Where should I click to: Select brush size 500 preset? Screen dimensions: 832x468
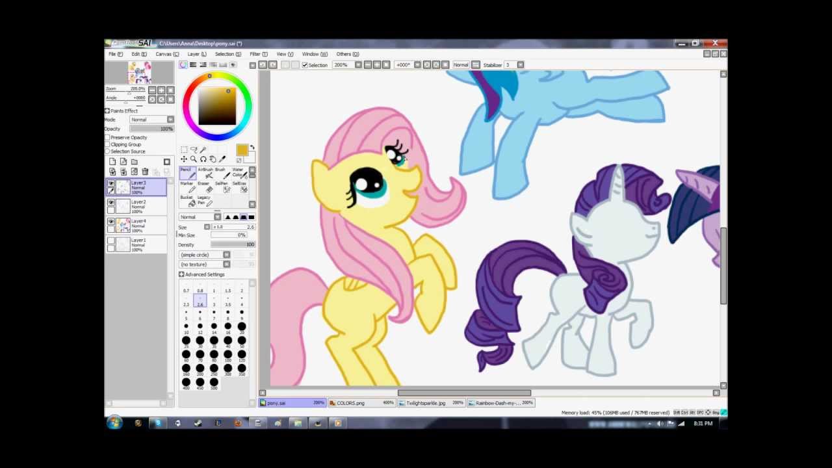[214, 384]
